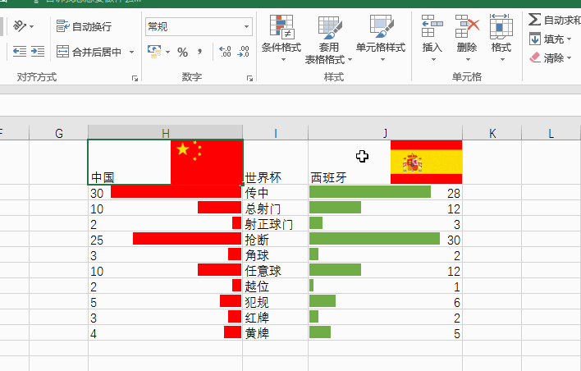
Task: Click Delete cells (删除) icon
Action: point(467,26)
